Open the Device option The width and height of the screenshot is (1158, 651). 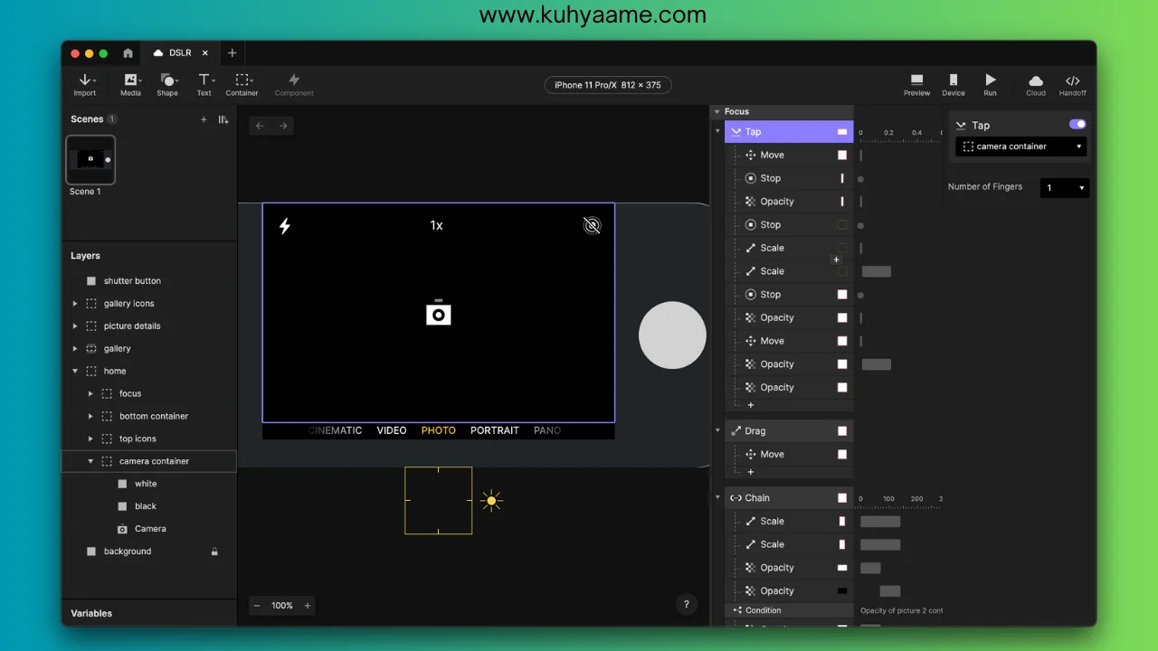click(954, 85)
